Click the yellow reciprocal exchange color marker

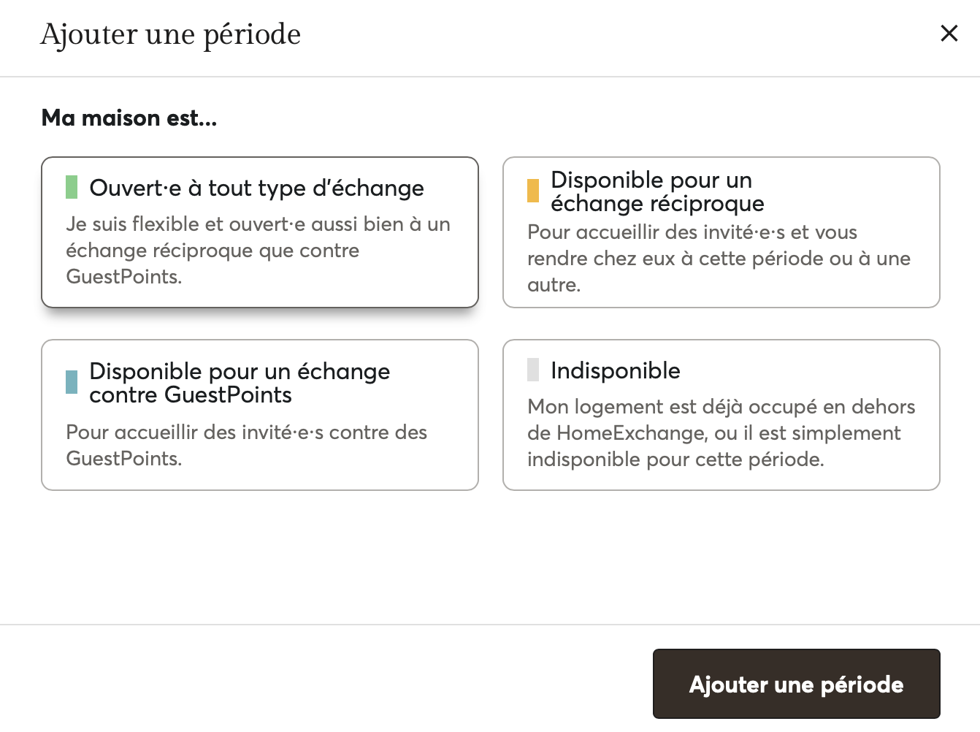click(533, 191)
